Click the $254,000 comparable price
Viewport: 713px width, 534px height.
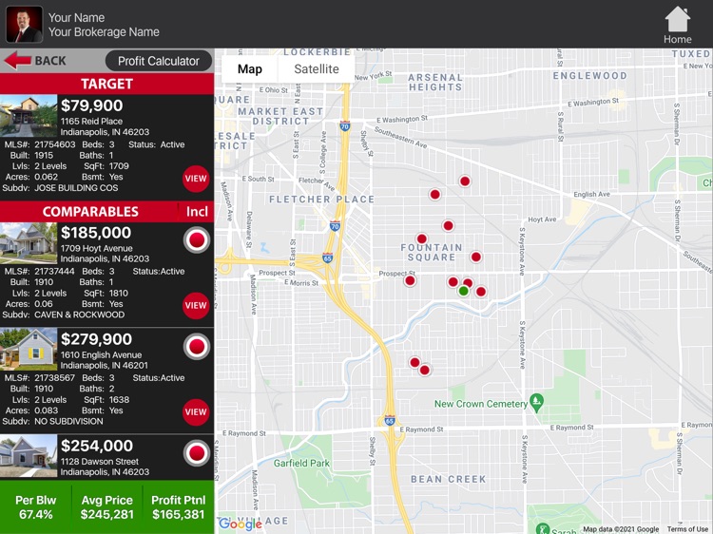pyautogui.click(x=96, y=446)
